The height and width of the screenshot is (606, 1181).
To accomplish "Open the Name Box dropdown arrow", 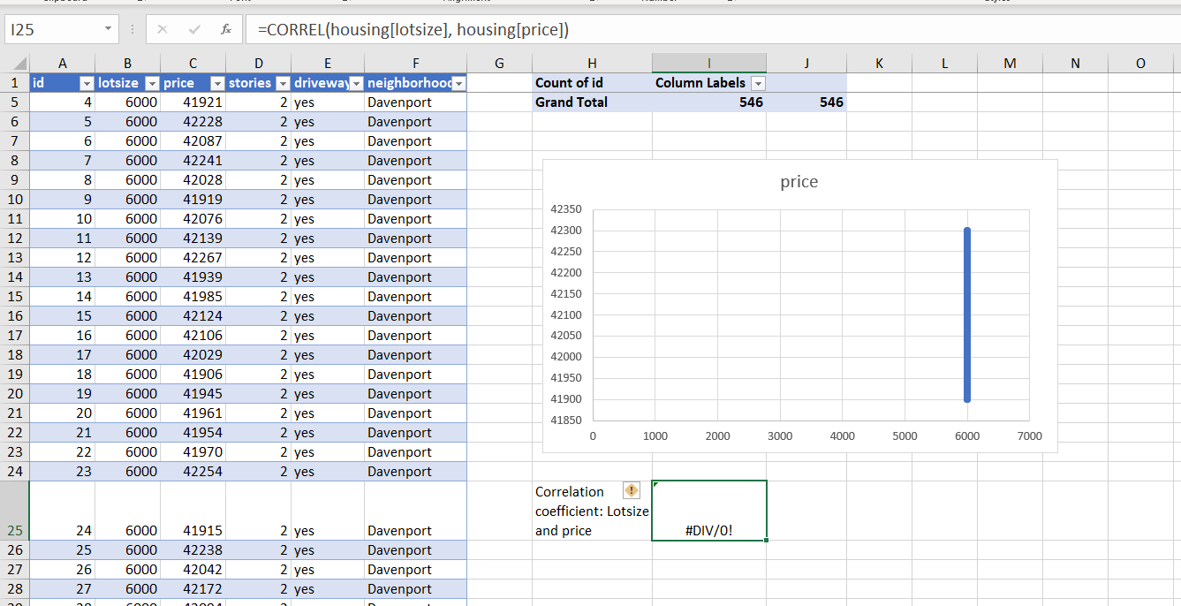I will (x=108, y=30).
